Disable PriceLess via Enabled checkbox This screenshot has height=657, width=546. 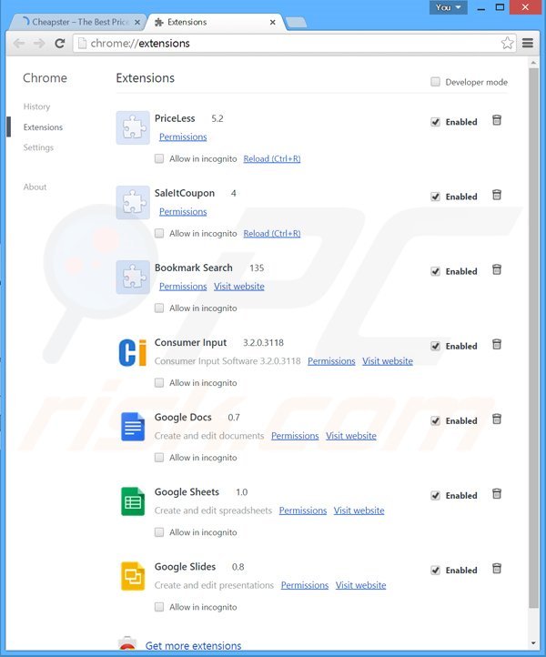(435, 122)
